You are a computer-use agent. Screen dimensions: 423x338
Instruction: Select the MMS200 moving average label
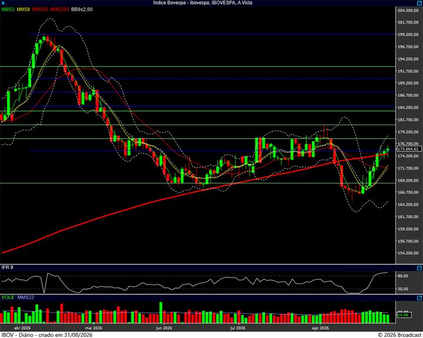pos(59,9)
